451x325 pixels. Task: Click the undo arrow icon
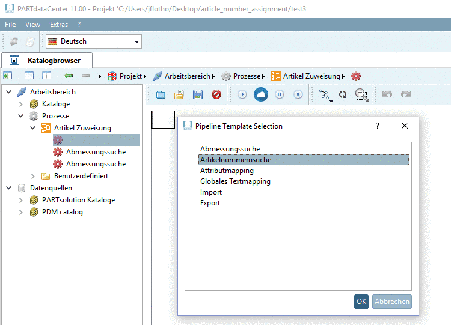(387, 94)
